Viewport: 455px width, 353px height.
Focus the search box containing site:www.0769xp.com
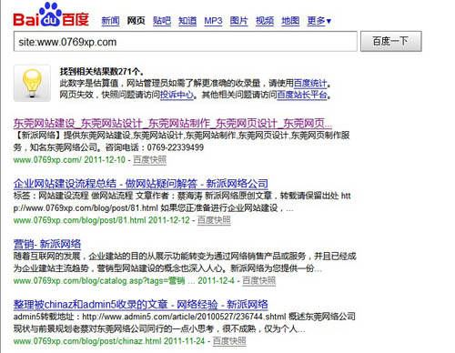click(x=186, y=41)
